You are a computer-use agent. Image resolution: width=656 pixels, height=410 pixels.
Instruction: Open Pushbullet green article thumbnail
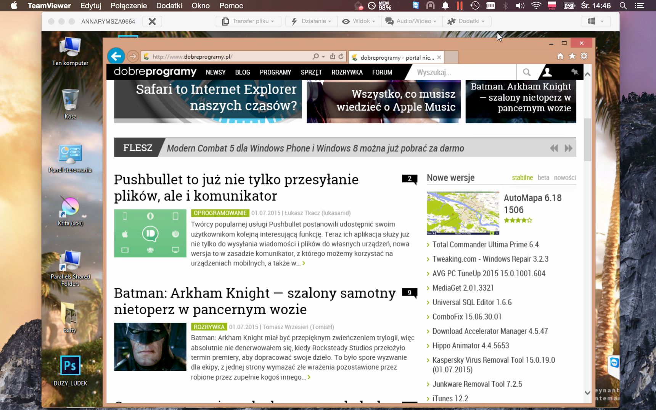[x=150, y=233]
